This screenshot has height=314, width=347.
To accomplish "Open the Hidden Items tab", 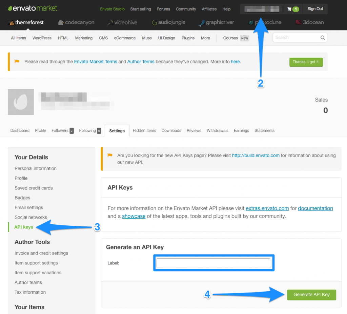I will pos(144,131).
